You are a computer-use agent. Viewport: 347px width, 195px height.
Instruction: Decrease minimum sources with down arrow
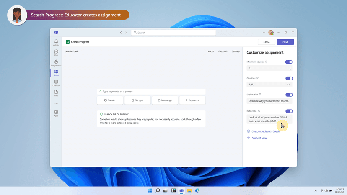pos(290,69)
